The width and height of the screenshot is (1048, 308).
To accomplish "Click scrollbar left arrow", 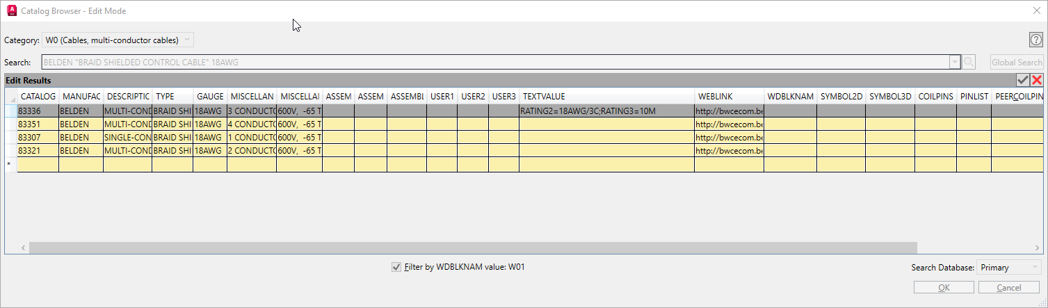I will pyautogui.click(x=24, y=248).
